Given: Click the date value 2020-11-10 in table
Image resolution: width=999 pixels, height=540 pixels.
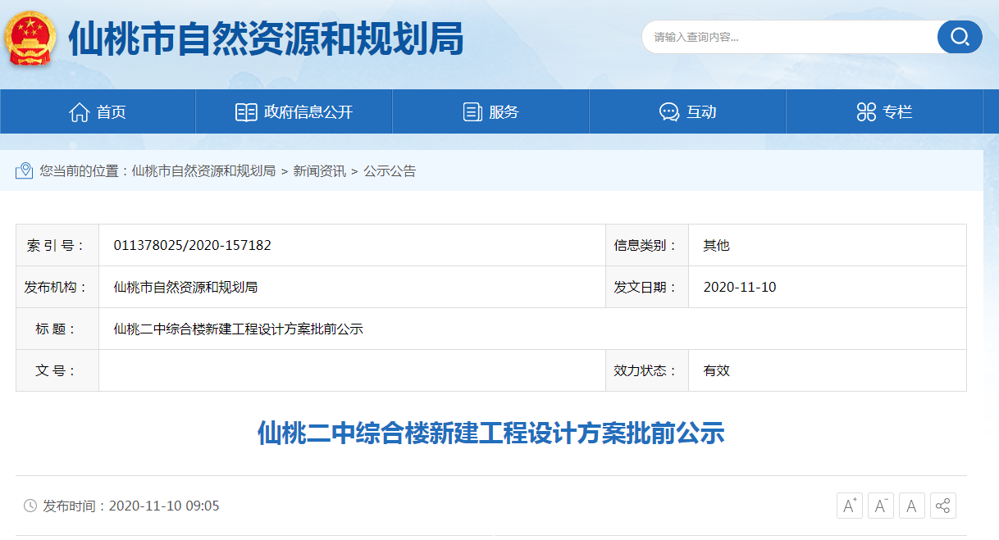Looking at the screenshot, I should (x=740, y=287).
